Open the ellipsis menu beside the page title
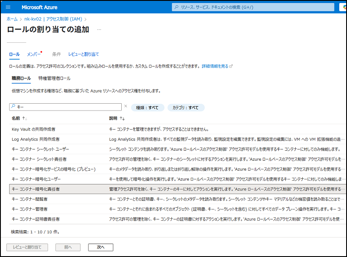This screenshot has width=347, height=257. (x=99, y=29)
